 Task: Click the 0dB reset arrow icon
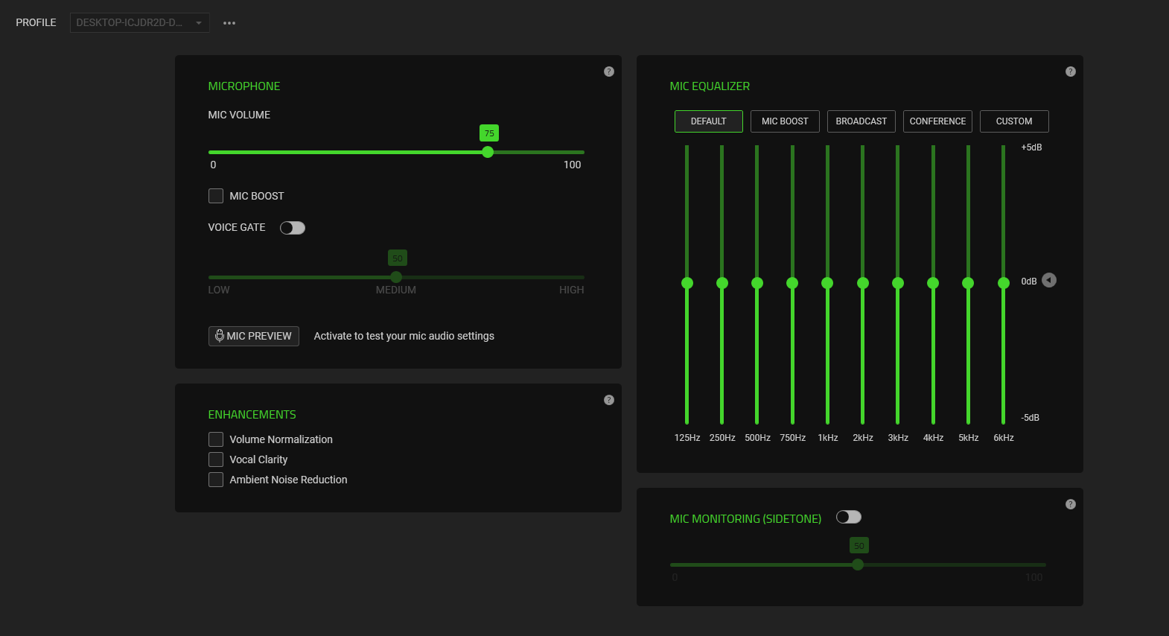(x=1049, y=280)
